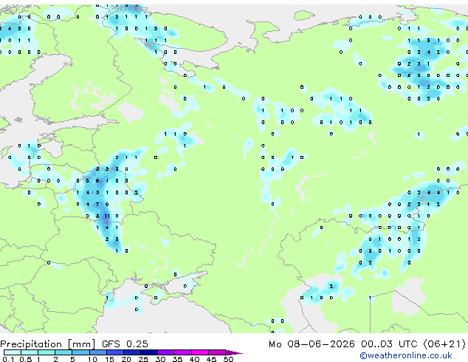Select the 15–20 mm legend swatch
This screenshot has height=362, width=468.
tap(115, 352)
